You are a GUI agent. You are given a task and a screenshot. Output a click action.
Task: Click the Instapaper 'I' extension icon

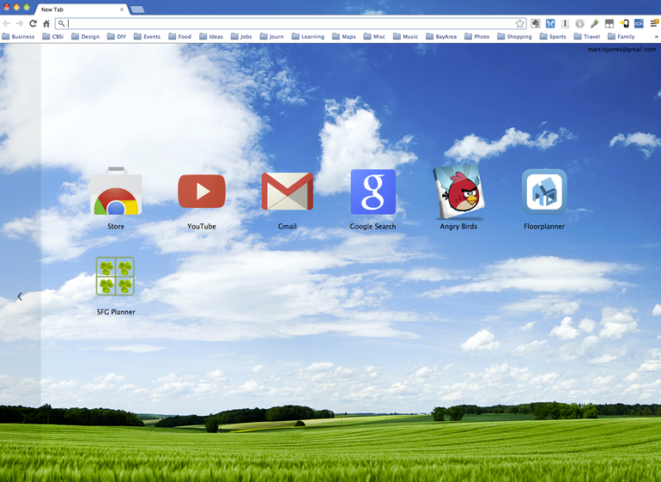[x=565, y=24]
